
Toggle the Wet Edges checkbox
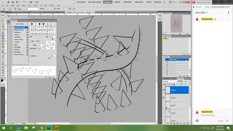pos(13,47)
